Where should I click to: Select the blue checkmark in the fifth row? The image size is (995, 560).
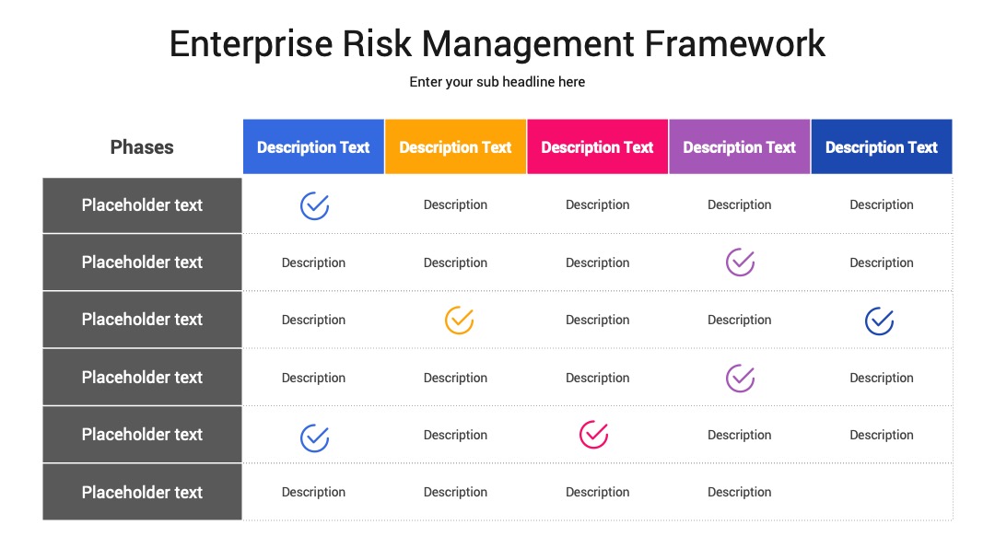point(314,437)
